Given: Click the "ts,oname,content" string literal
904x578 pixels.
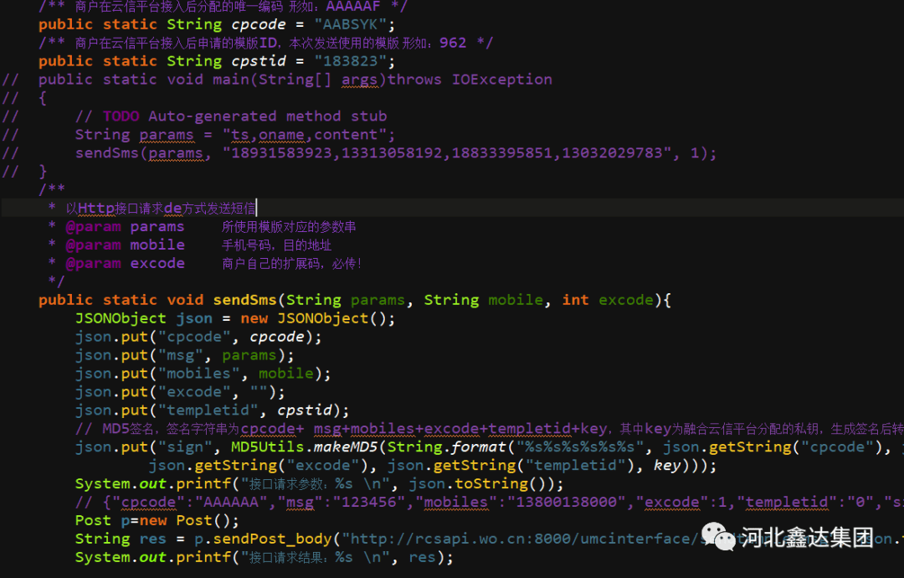Looking at the screenshot, I should (x=306, y=135).
